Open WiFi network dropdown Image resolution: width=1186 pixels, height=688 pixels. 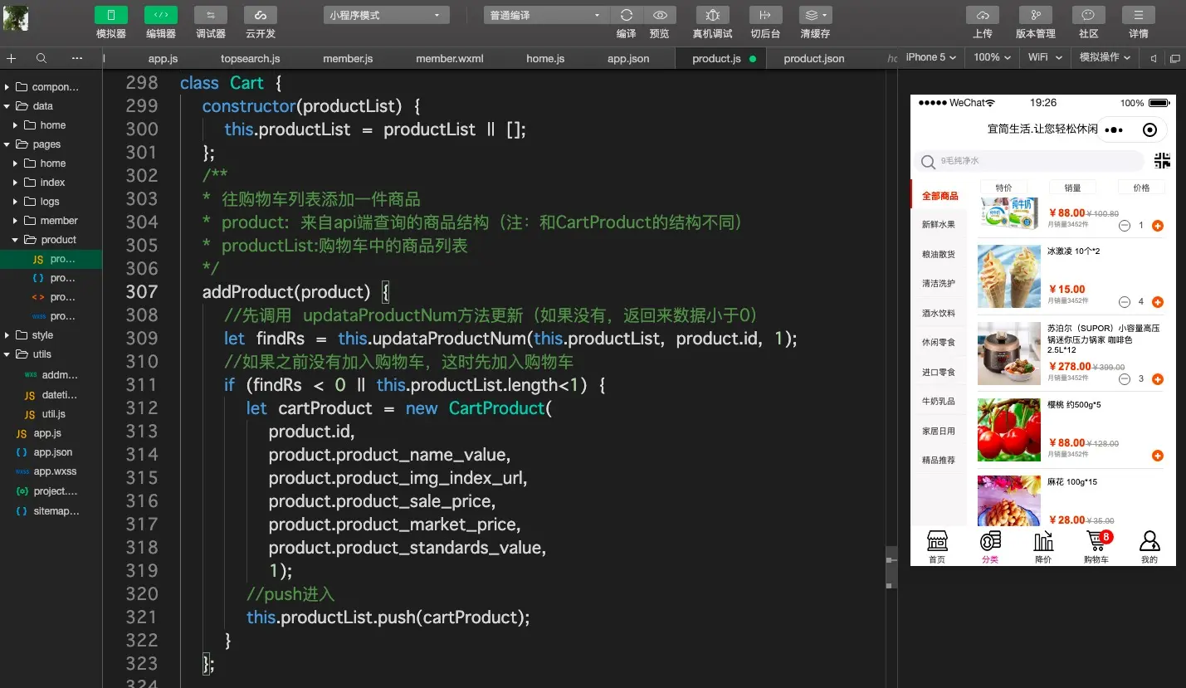(x=1043, y=57)
